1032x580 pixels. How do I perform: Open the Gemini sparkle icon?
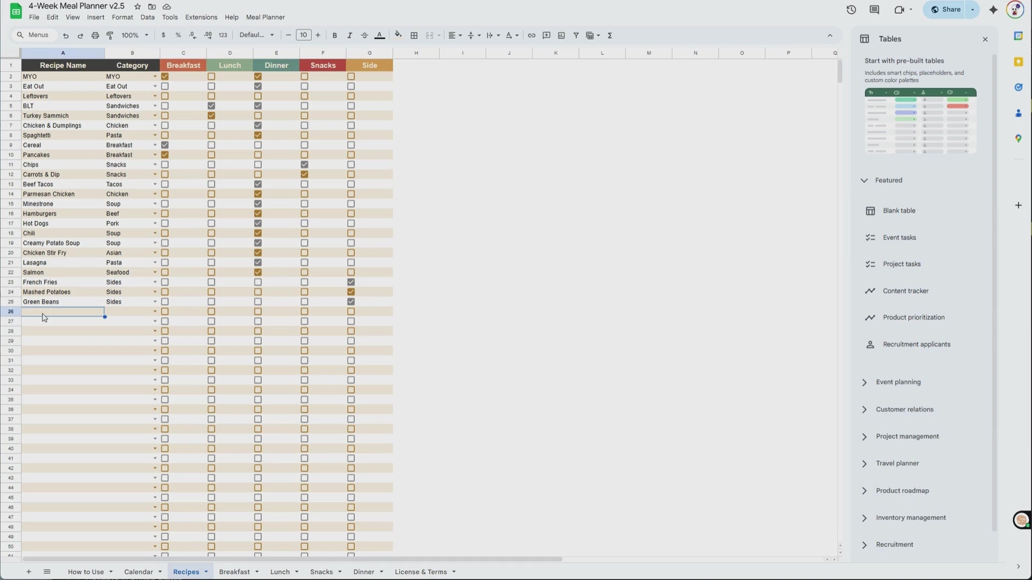tap(993, 10)
